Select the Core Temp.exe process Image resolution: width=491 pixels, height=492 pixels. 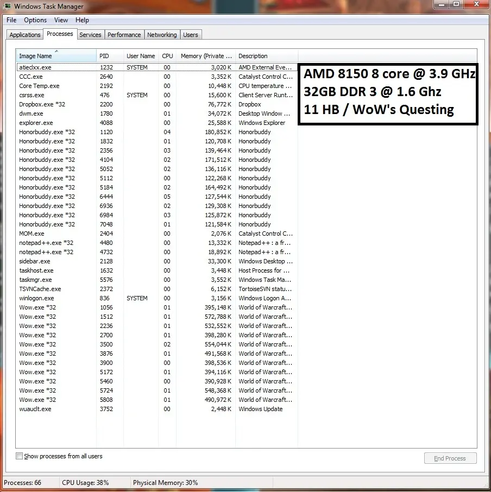(x=156, y=86)
